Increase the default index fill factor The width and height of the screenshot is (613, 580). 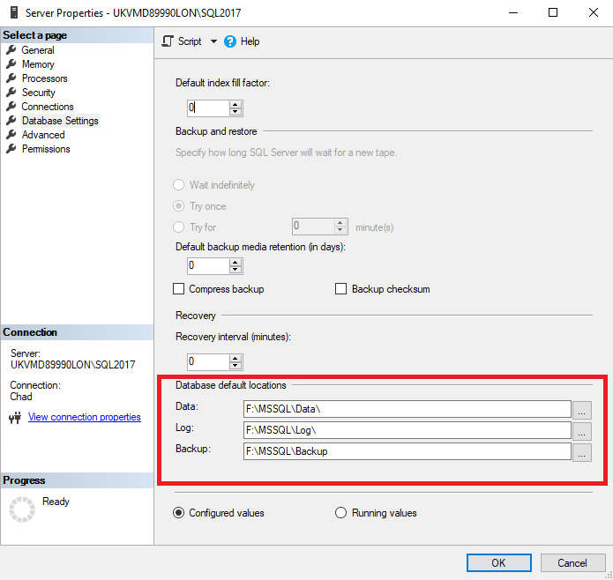tap(235, 104)
